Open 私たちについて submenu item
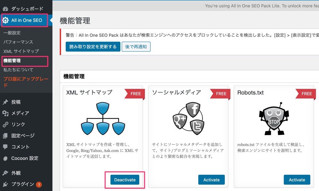The image size is (319, 191). [x=18, y=70]
